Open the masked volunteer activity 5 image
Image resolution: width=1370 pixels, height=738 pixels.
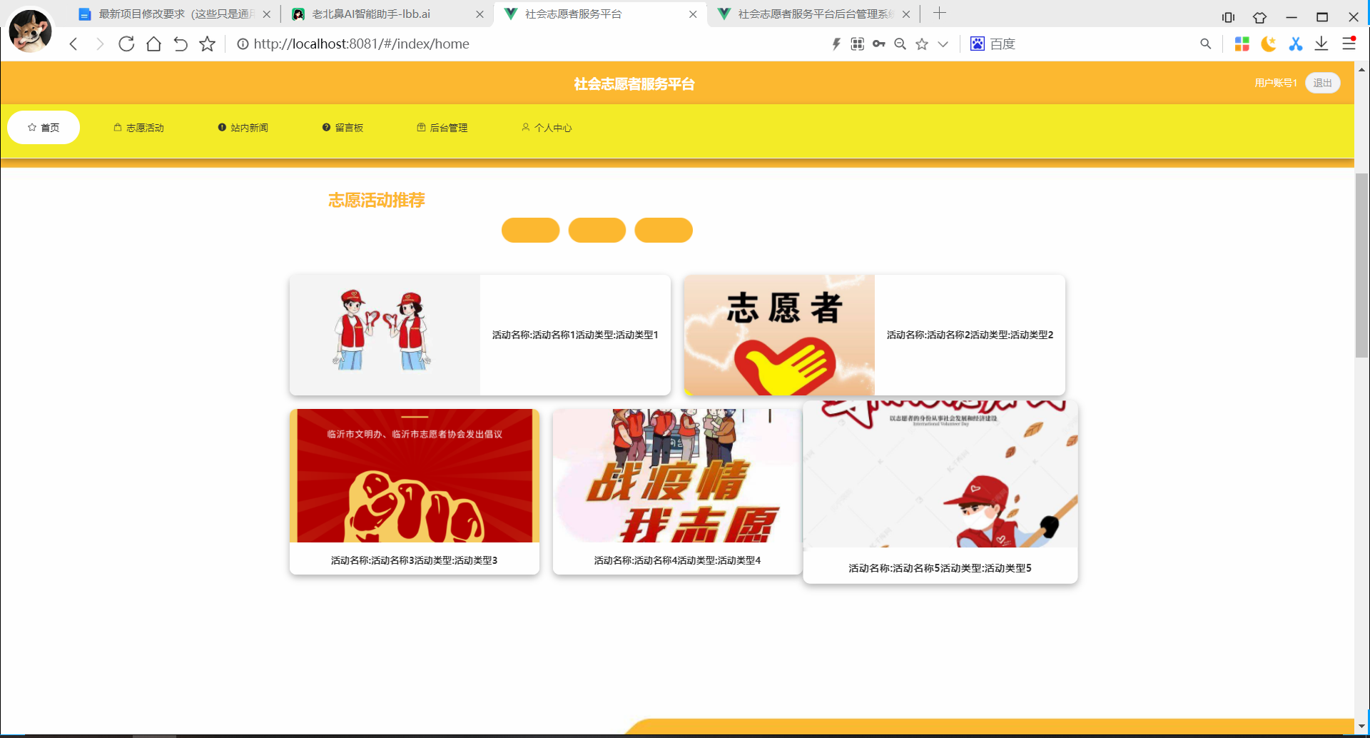pyautogui.click(x=940, y=474)
